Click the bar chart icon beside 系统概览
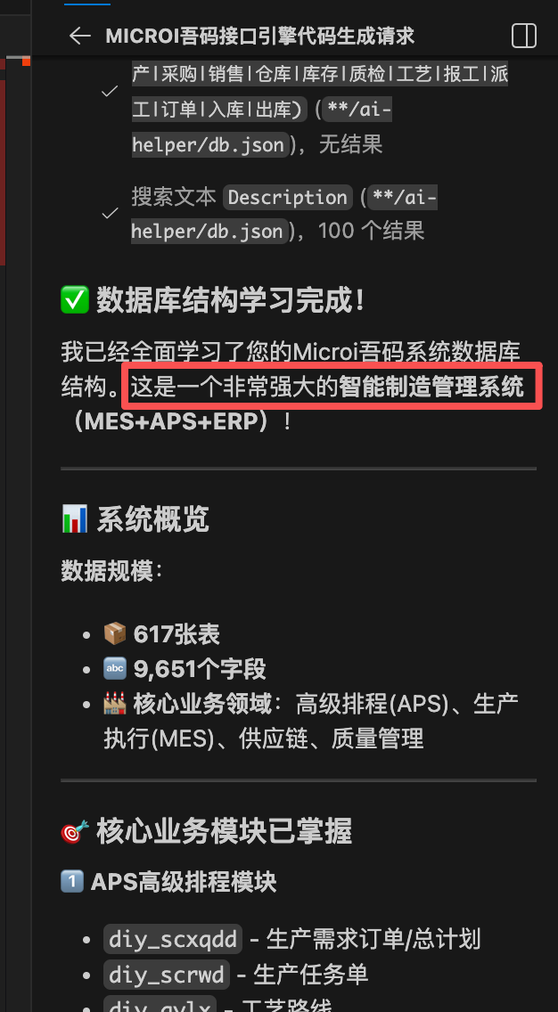Screen dimensions: 558x1012 pos(75,519)
